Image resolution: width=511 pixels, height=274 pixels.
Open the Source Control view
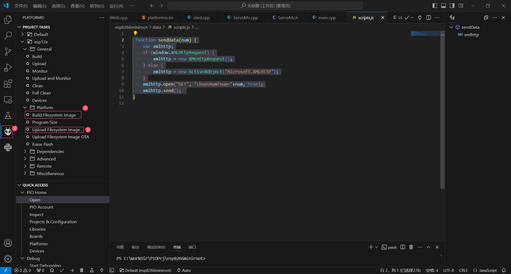[8, 52]
